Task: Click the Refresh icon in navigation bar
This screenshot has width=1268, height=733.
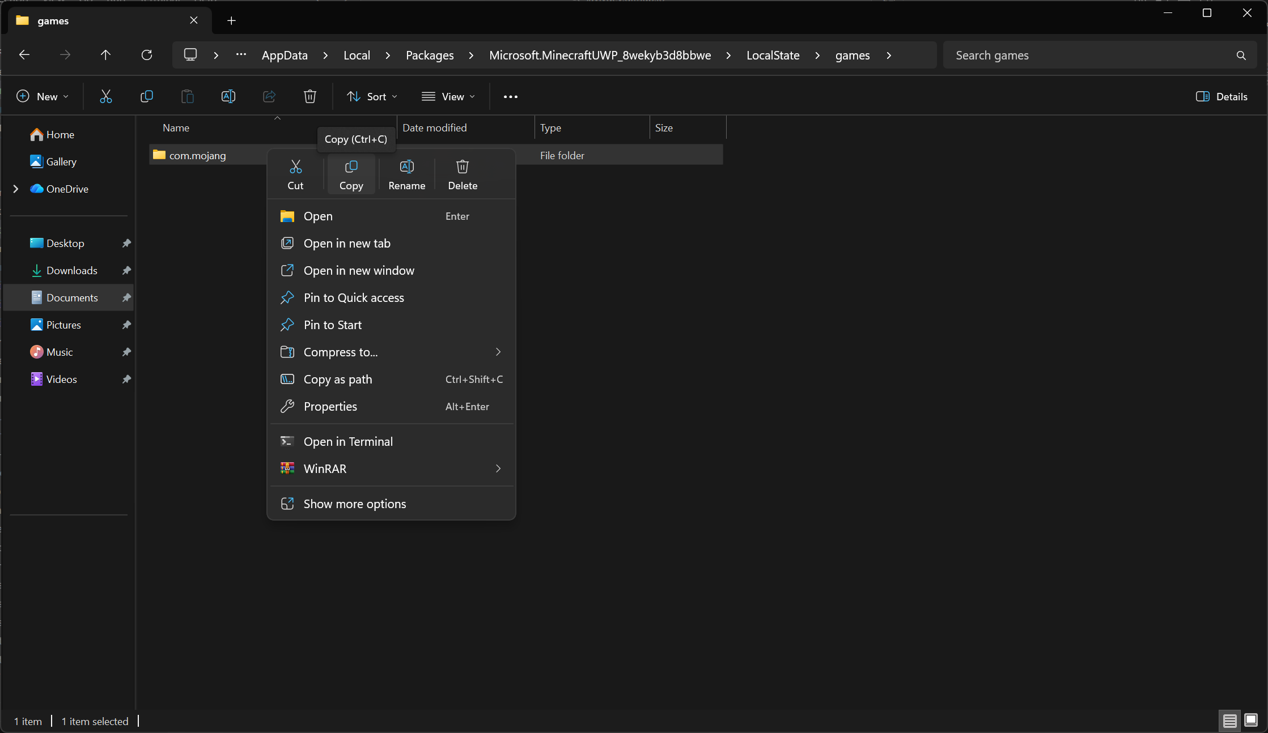Action: 147,55
